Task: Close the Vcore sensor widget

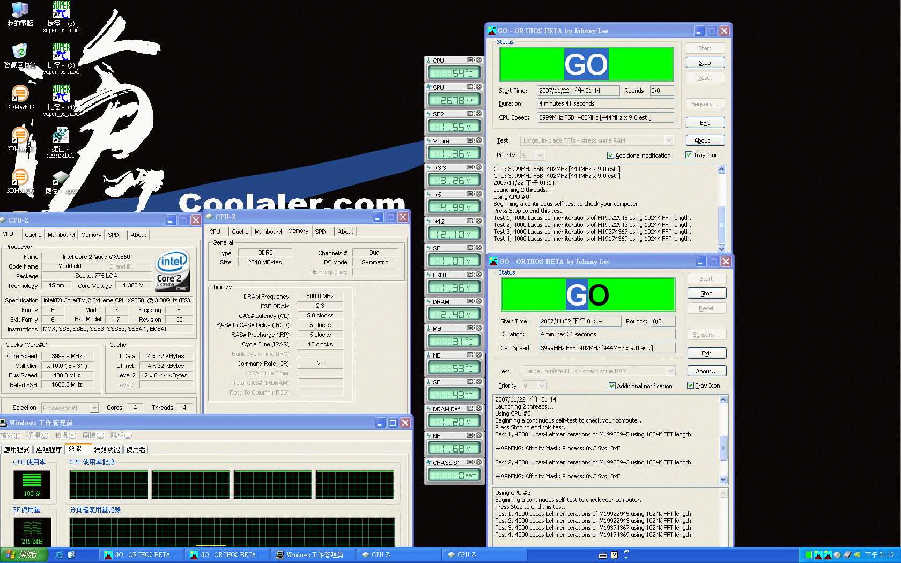Action: pyautogui.click(x=478, y=140)
